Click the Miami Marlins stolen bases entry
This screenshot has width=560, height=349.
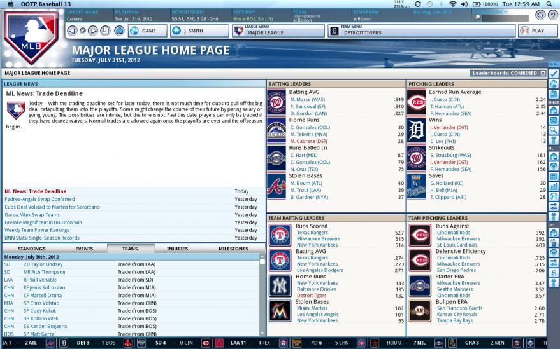point(312,308)
